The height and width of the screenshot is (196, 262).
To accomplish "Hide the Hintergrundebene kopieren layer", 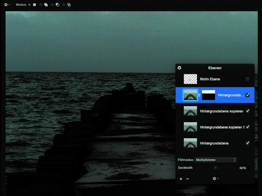I will (x=247, y=111).
